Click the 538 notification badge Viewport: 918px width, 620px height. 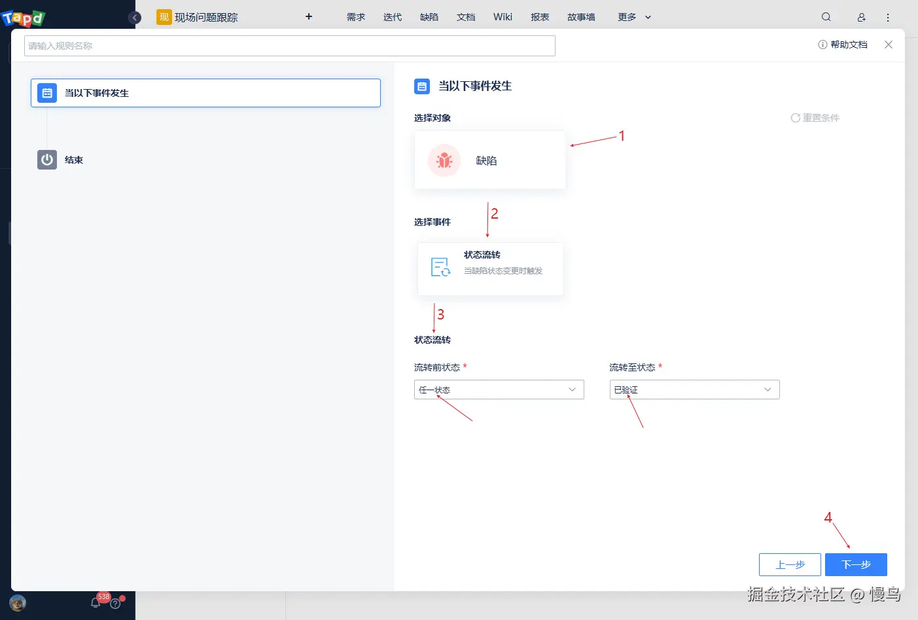point(103,596)
